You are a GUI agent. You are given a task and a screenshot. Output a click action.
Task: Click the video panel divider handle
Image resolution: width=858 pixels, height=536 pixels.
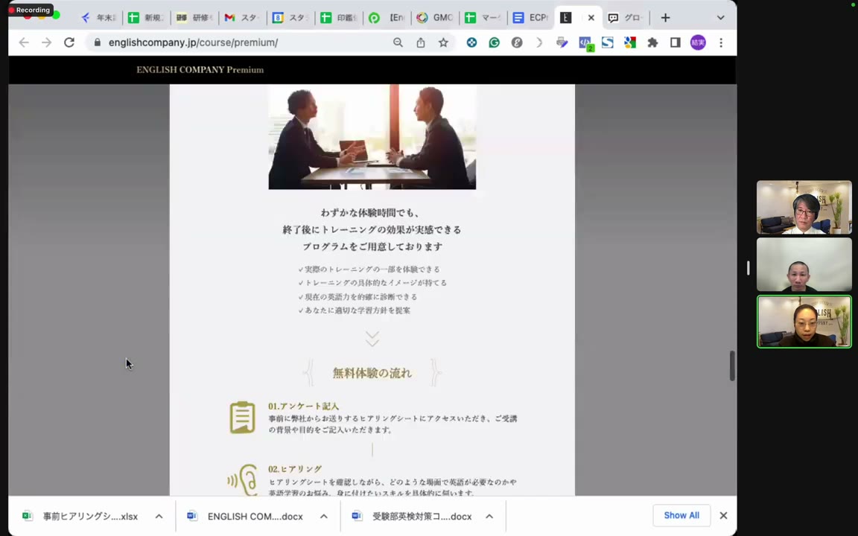pos(748,267)
